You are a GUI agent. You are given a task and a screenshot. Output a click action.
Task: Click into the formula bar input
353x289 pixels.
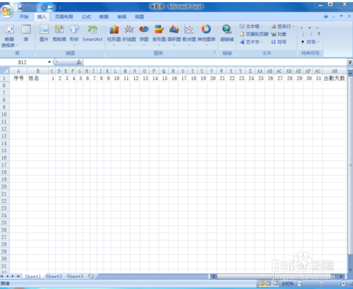point(215,62)
